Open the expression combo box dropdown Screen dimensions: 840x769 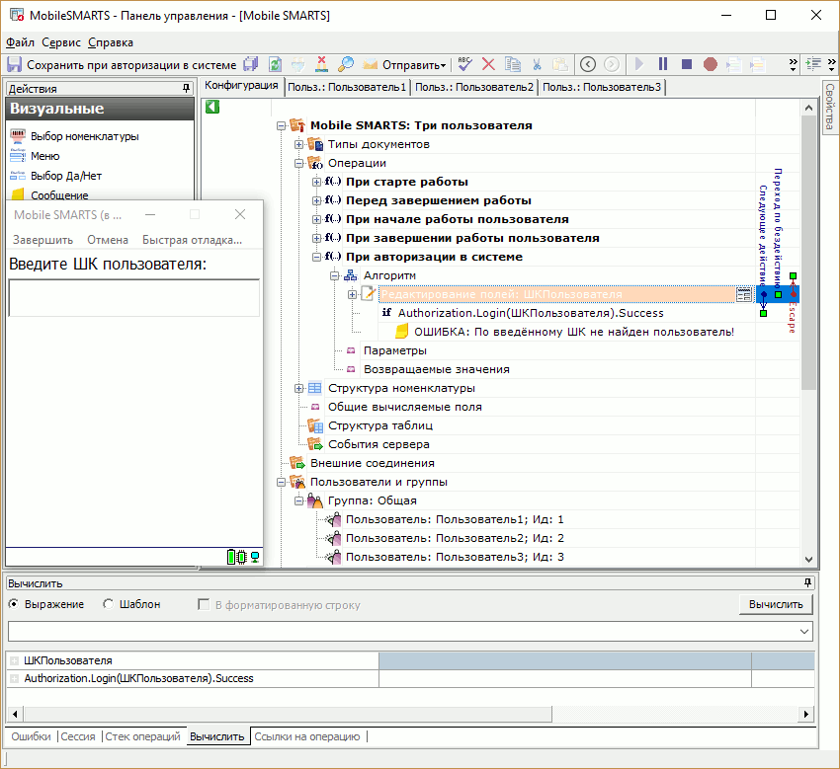coord(804,632)
